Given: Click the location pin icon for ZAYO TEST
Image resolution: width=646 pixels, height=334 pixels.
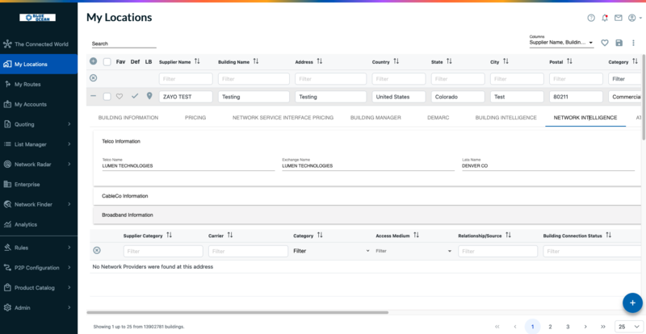Looking at the screenshot, I should tap(149, 96).
